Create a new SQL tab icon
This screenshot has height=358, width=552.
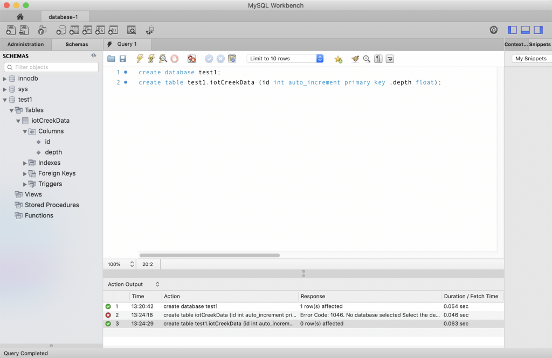pyautogui.click(x=11, y=30)
